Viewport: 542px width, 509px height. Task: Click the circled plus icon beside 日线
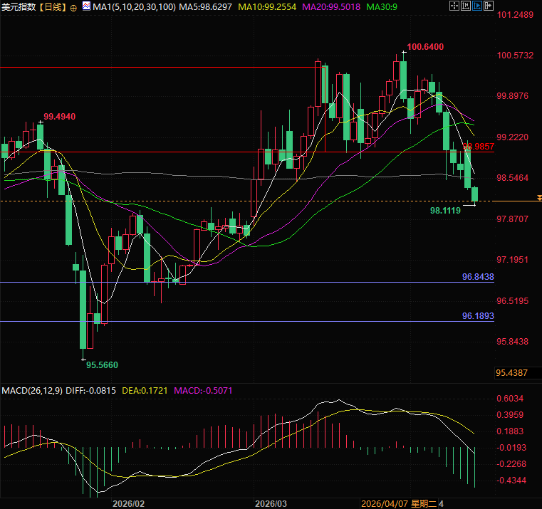pyautogui.click(x=73, y=7)
